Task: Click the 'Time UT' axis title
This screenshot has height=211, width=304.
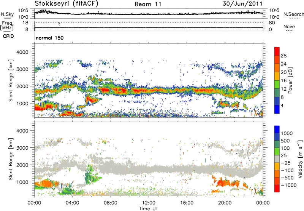Action: (149, 209)
